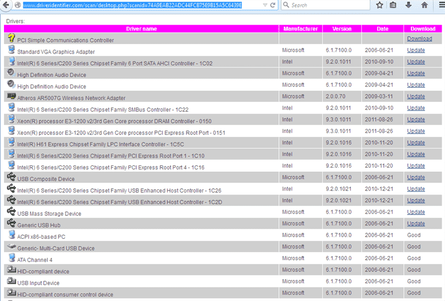The height and width of the screenshot is (301, 445).
Task: Update the H61 LPC Interface Controller driver
Action: pos(416,143)
